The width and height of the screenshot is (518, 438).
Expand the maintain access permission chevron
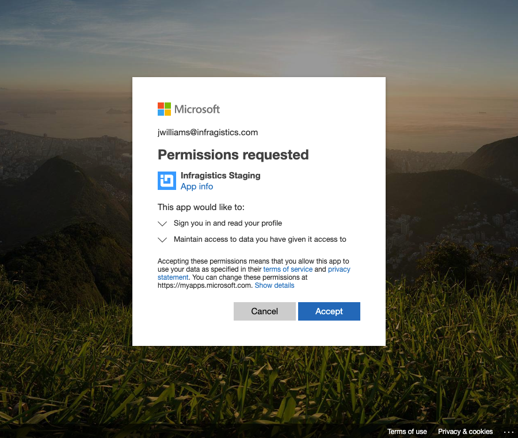pos(162,239)
